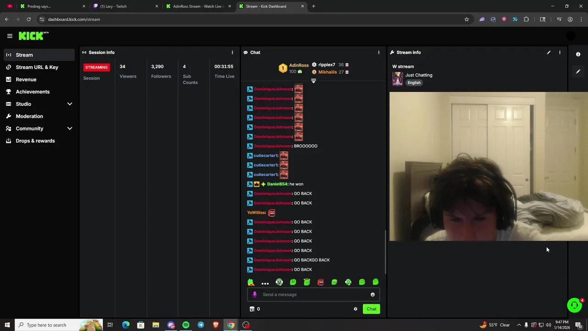The width and height of the screenshot is (588, 331).
Task: Open the 7TV extension icon
Action: tap(515, 19)
